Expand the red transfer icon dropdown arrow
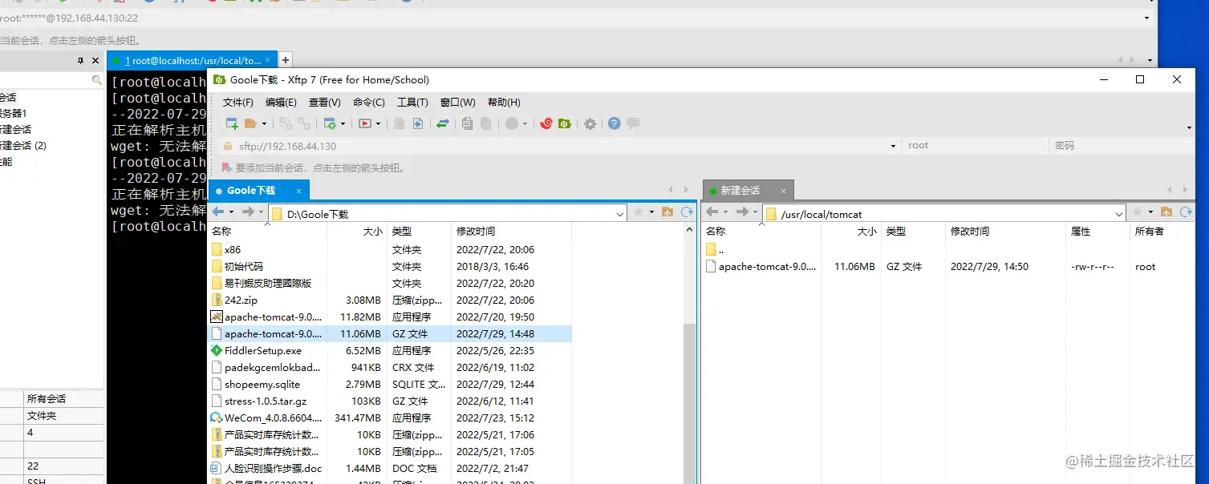 click(378, 124)
